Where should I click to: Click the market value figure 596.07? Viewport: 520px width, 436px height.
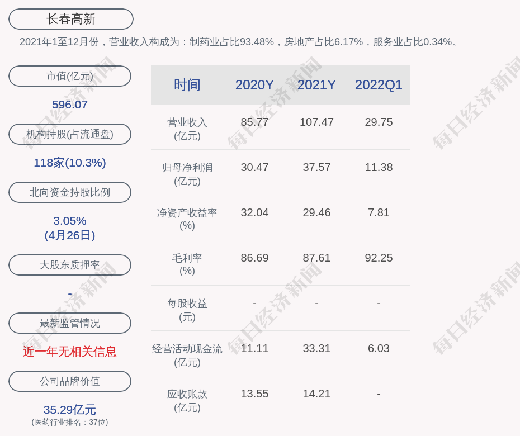tap(70, 105)
